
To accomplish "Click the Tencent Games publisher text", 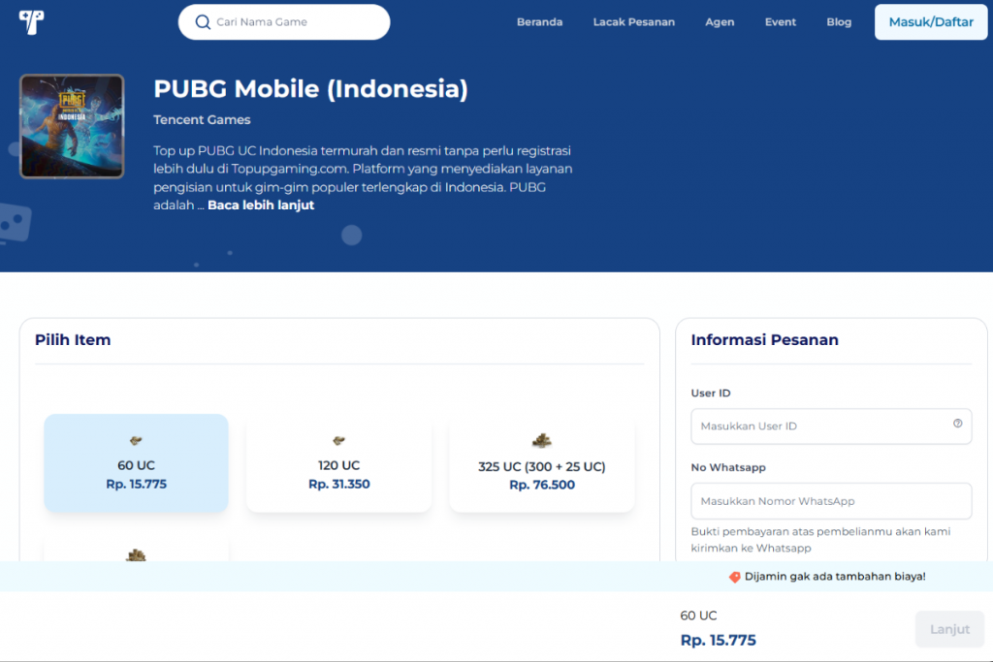I will click(202, 119).
